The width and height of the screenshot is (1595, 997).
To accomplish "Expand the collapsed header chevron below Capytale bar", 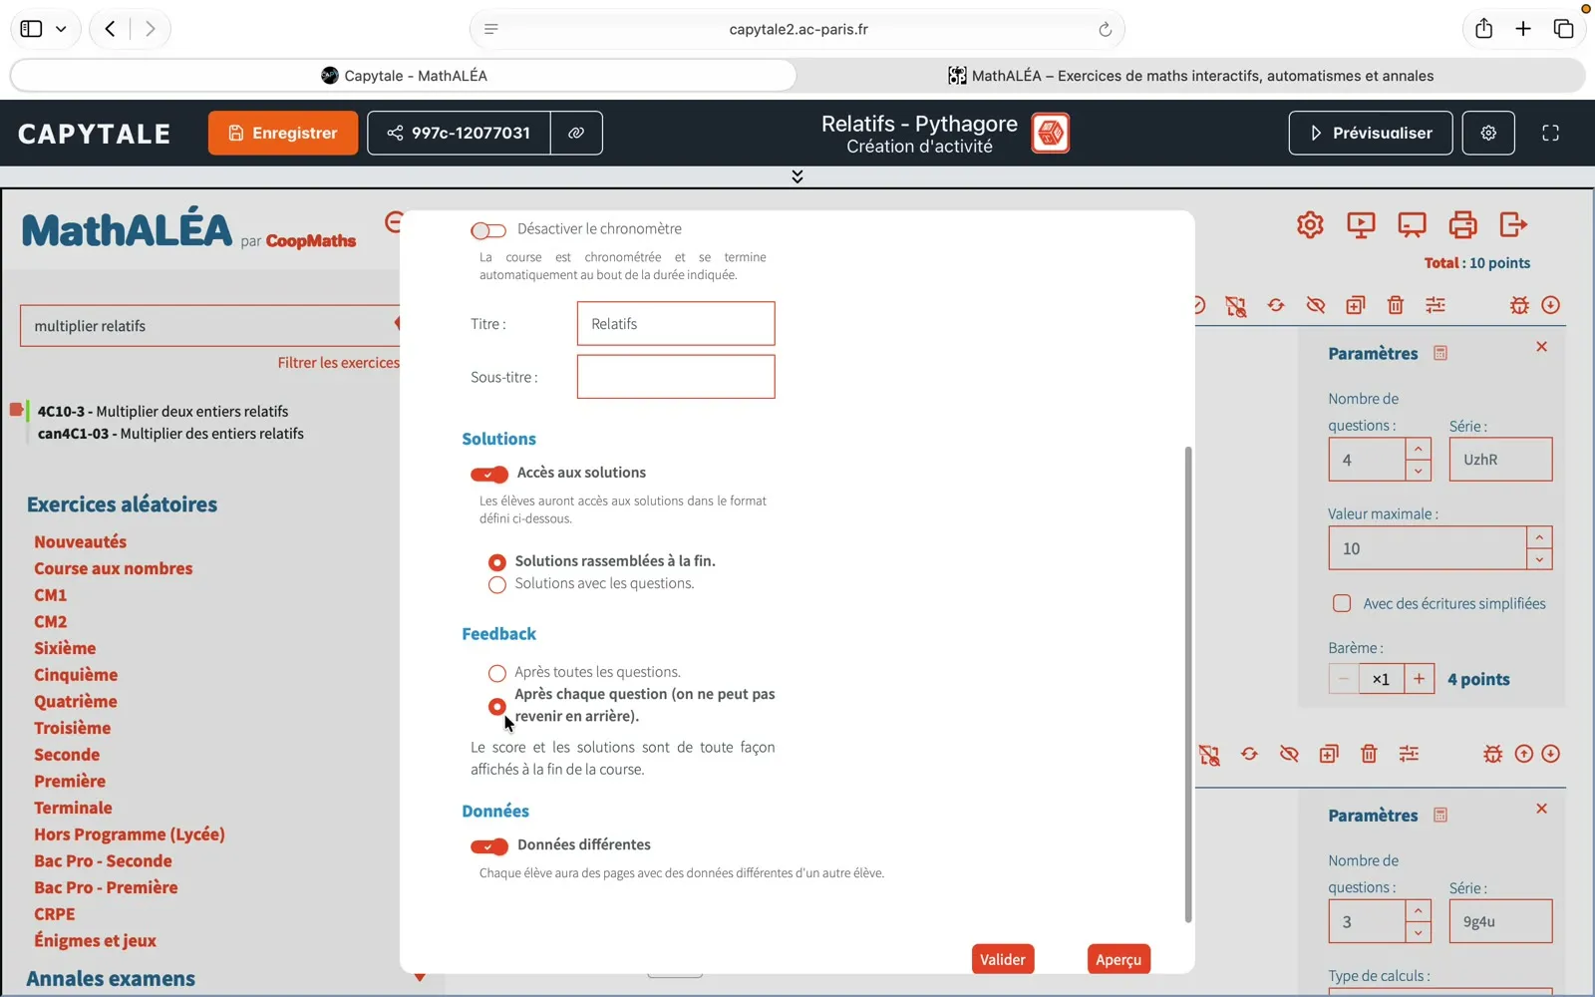I will (x=797, y=176).
